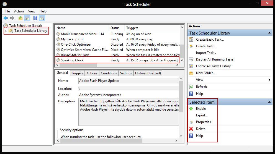Click the Description text box
The height and width of the screenshot is (154, 275).
point(128,112)
